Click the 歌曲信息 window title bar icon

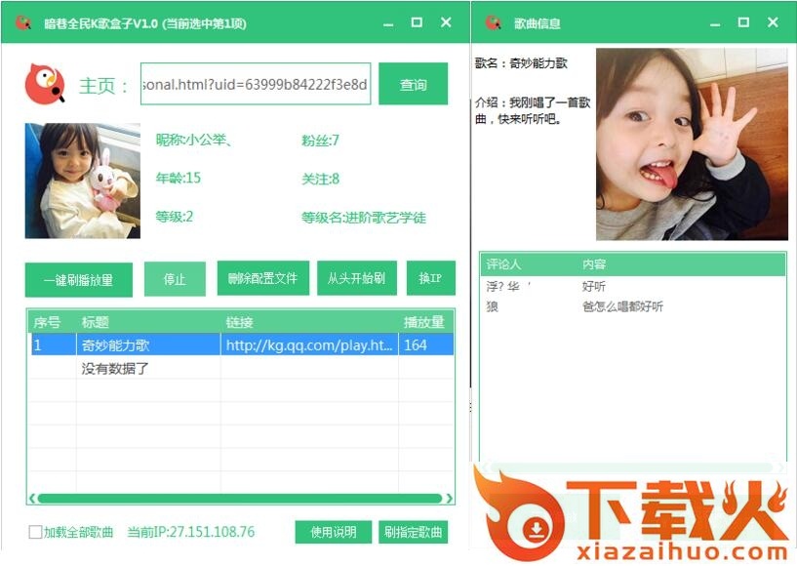(494, 21)
